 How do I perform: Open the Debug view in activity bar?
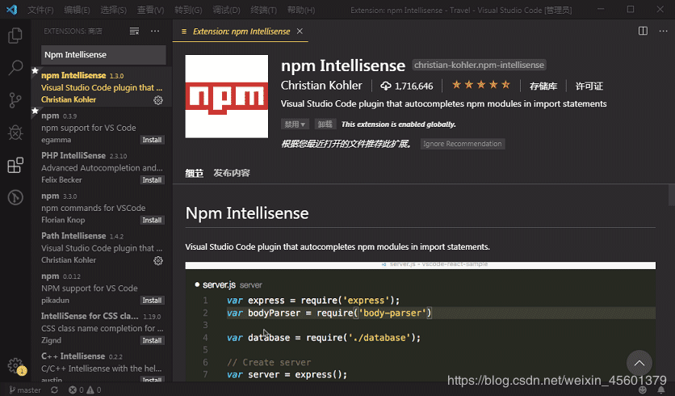point(15,133)
